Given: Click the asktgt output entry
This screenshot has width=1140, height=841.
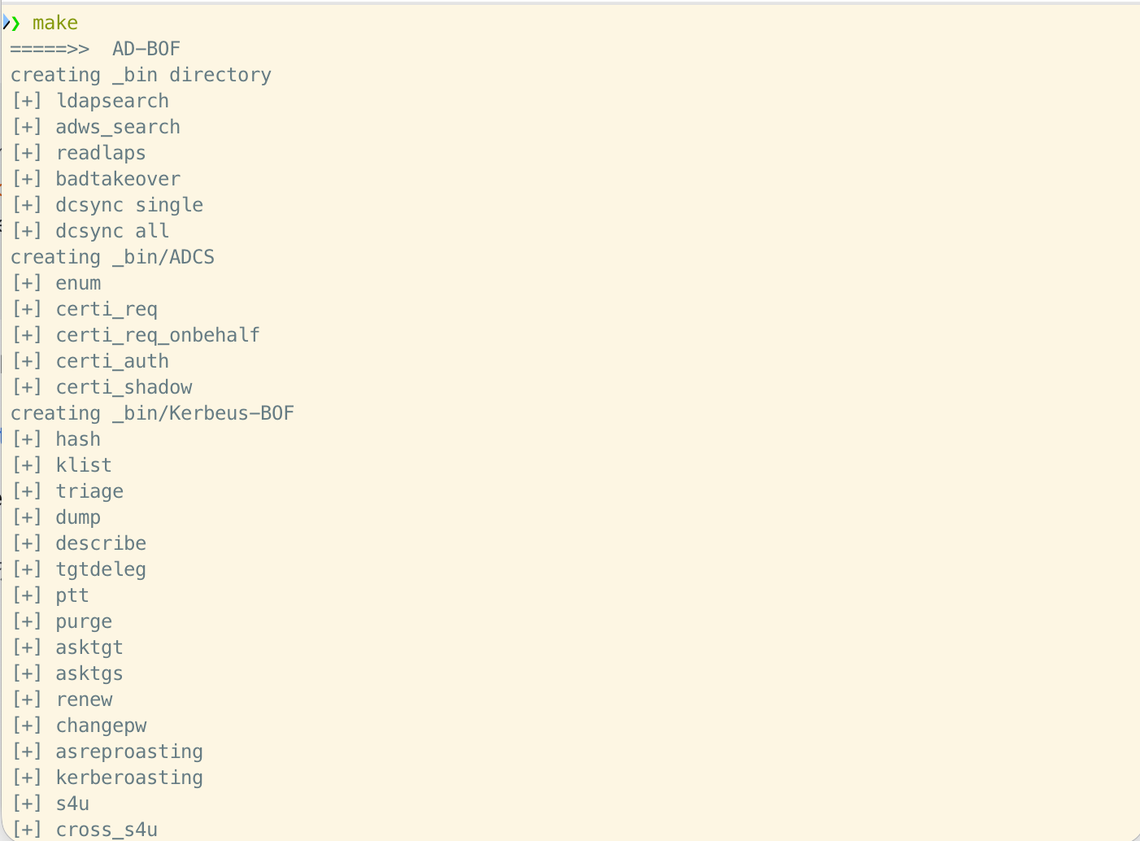Looking at the screenshot, I should [89, 647].
